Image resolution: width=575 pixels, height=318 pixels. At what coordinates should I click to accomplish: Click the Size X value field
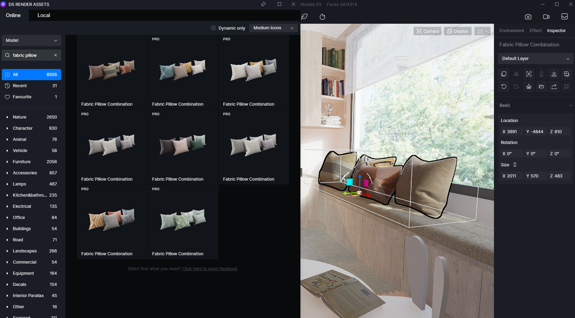coord(511,176)
